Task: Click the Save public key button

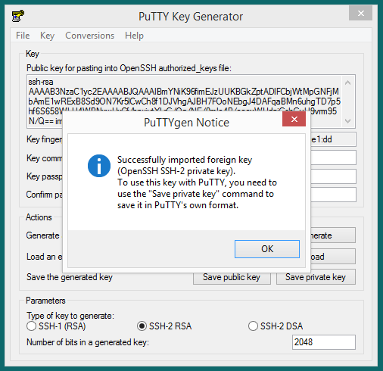Action: point(232,277)
